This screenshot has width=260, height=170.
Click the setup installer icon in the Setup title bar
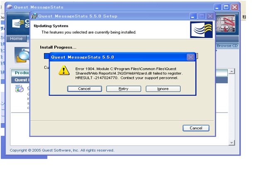(x=34, y=16)
